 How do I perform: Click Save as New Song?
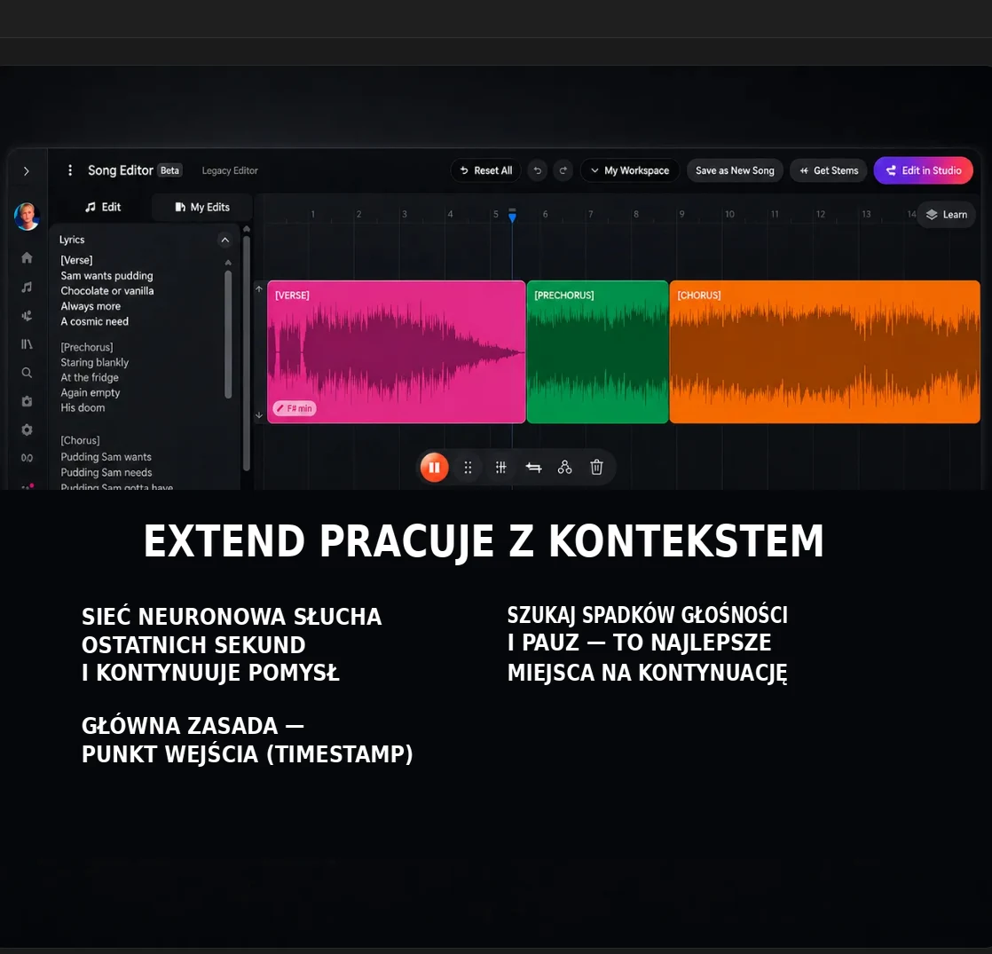736,170
